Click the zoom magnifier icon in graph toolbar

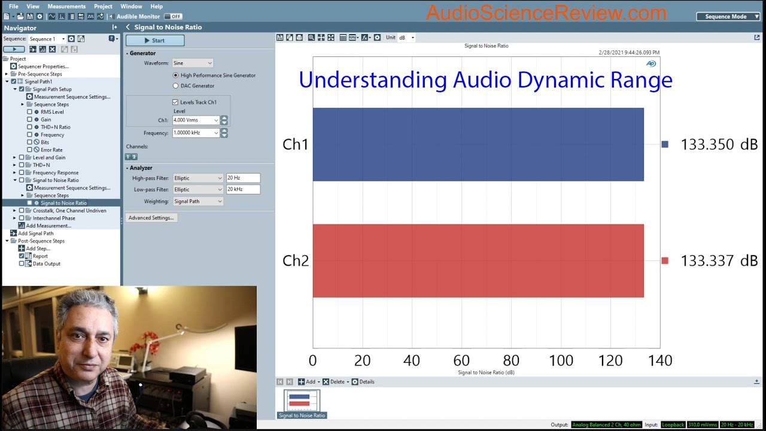[311, 38]
